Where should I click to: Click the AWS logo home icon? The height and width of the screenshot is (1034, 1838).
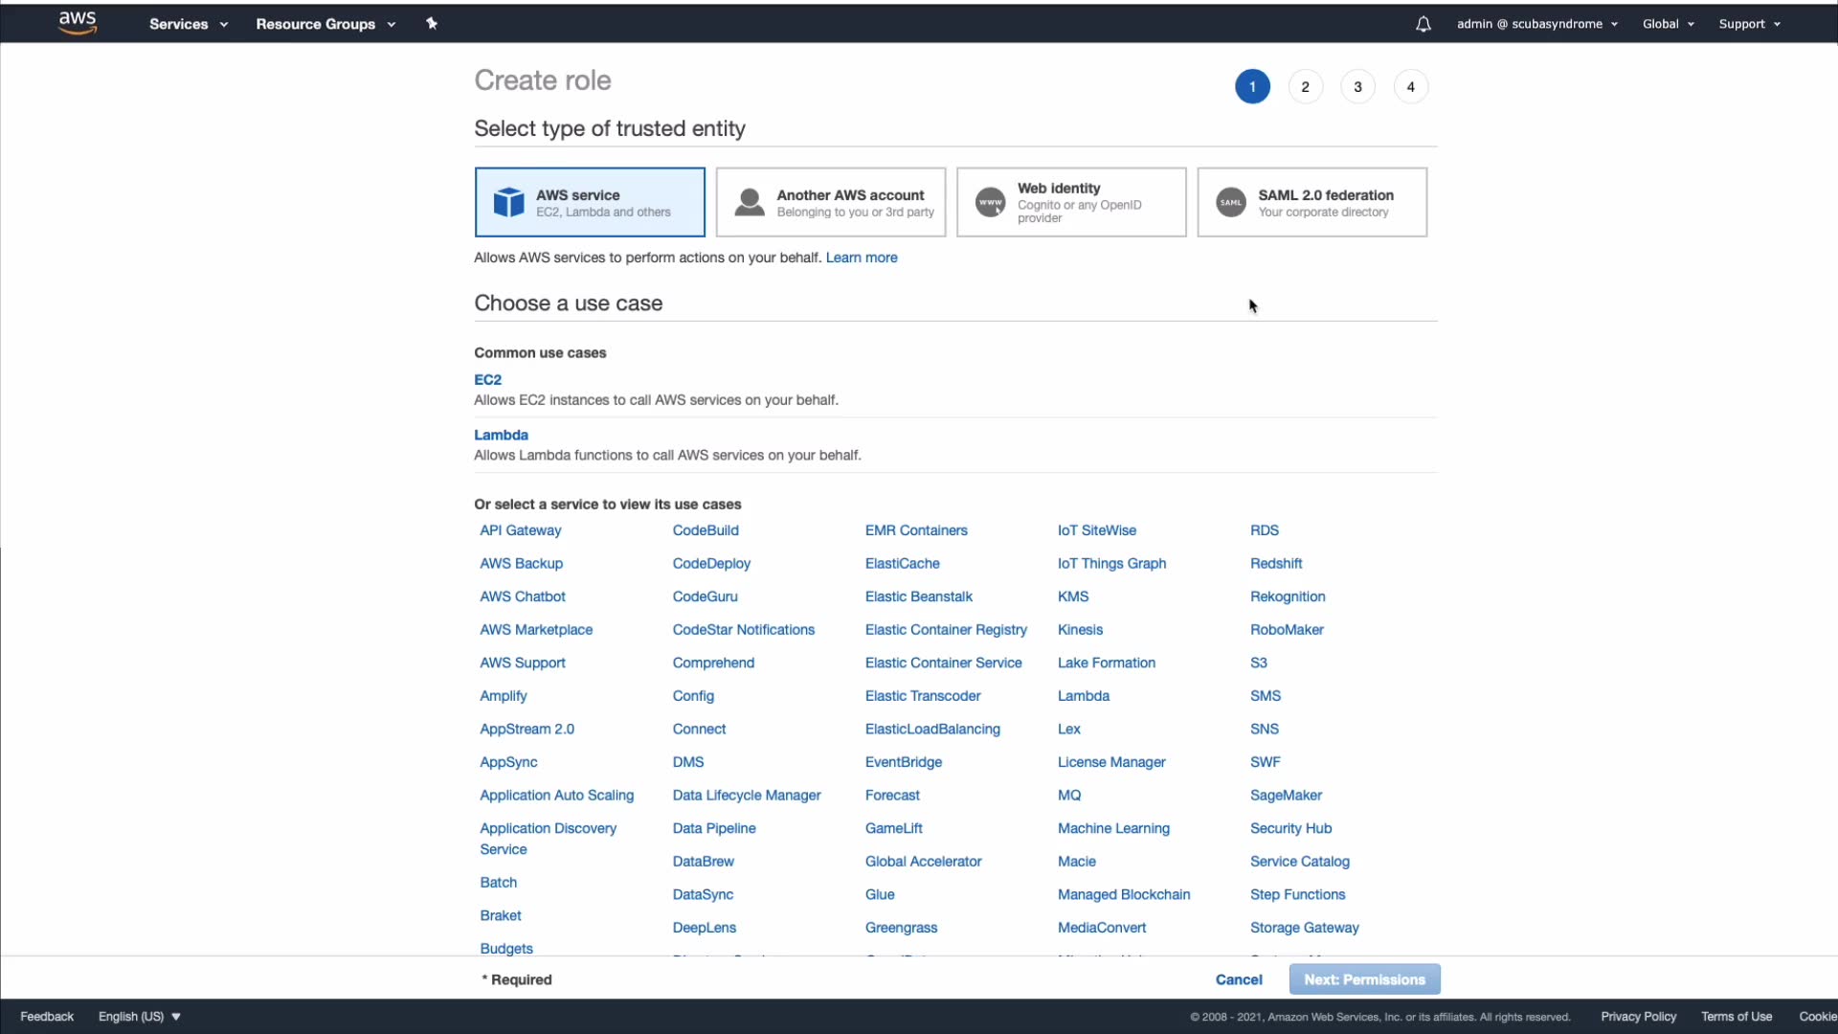78,23
